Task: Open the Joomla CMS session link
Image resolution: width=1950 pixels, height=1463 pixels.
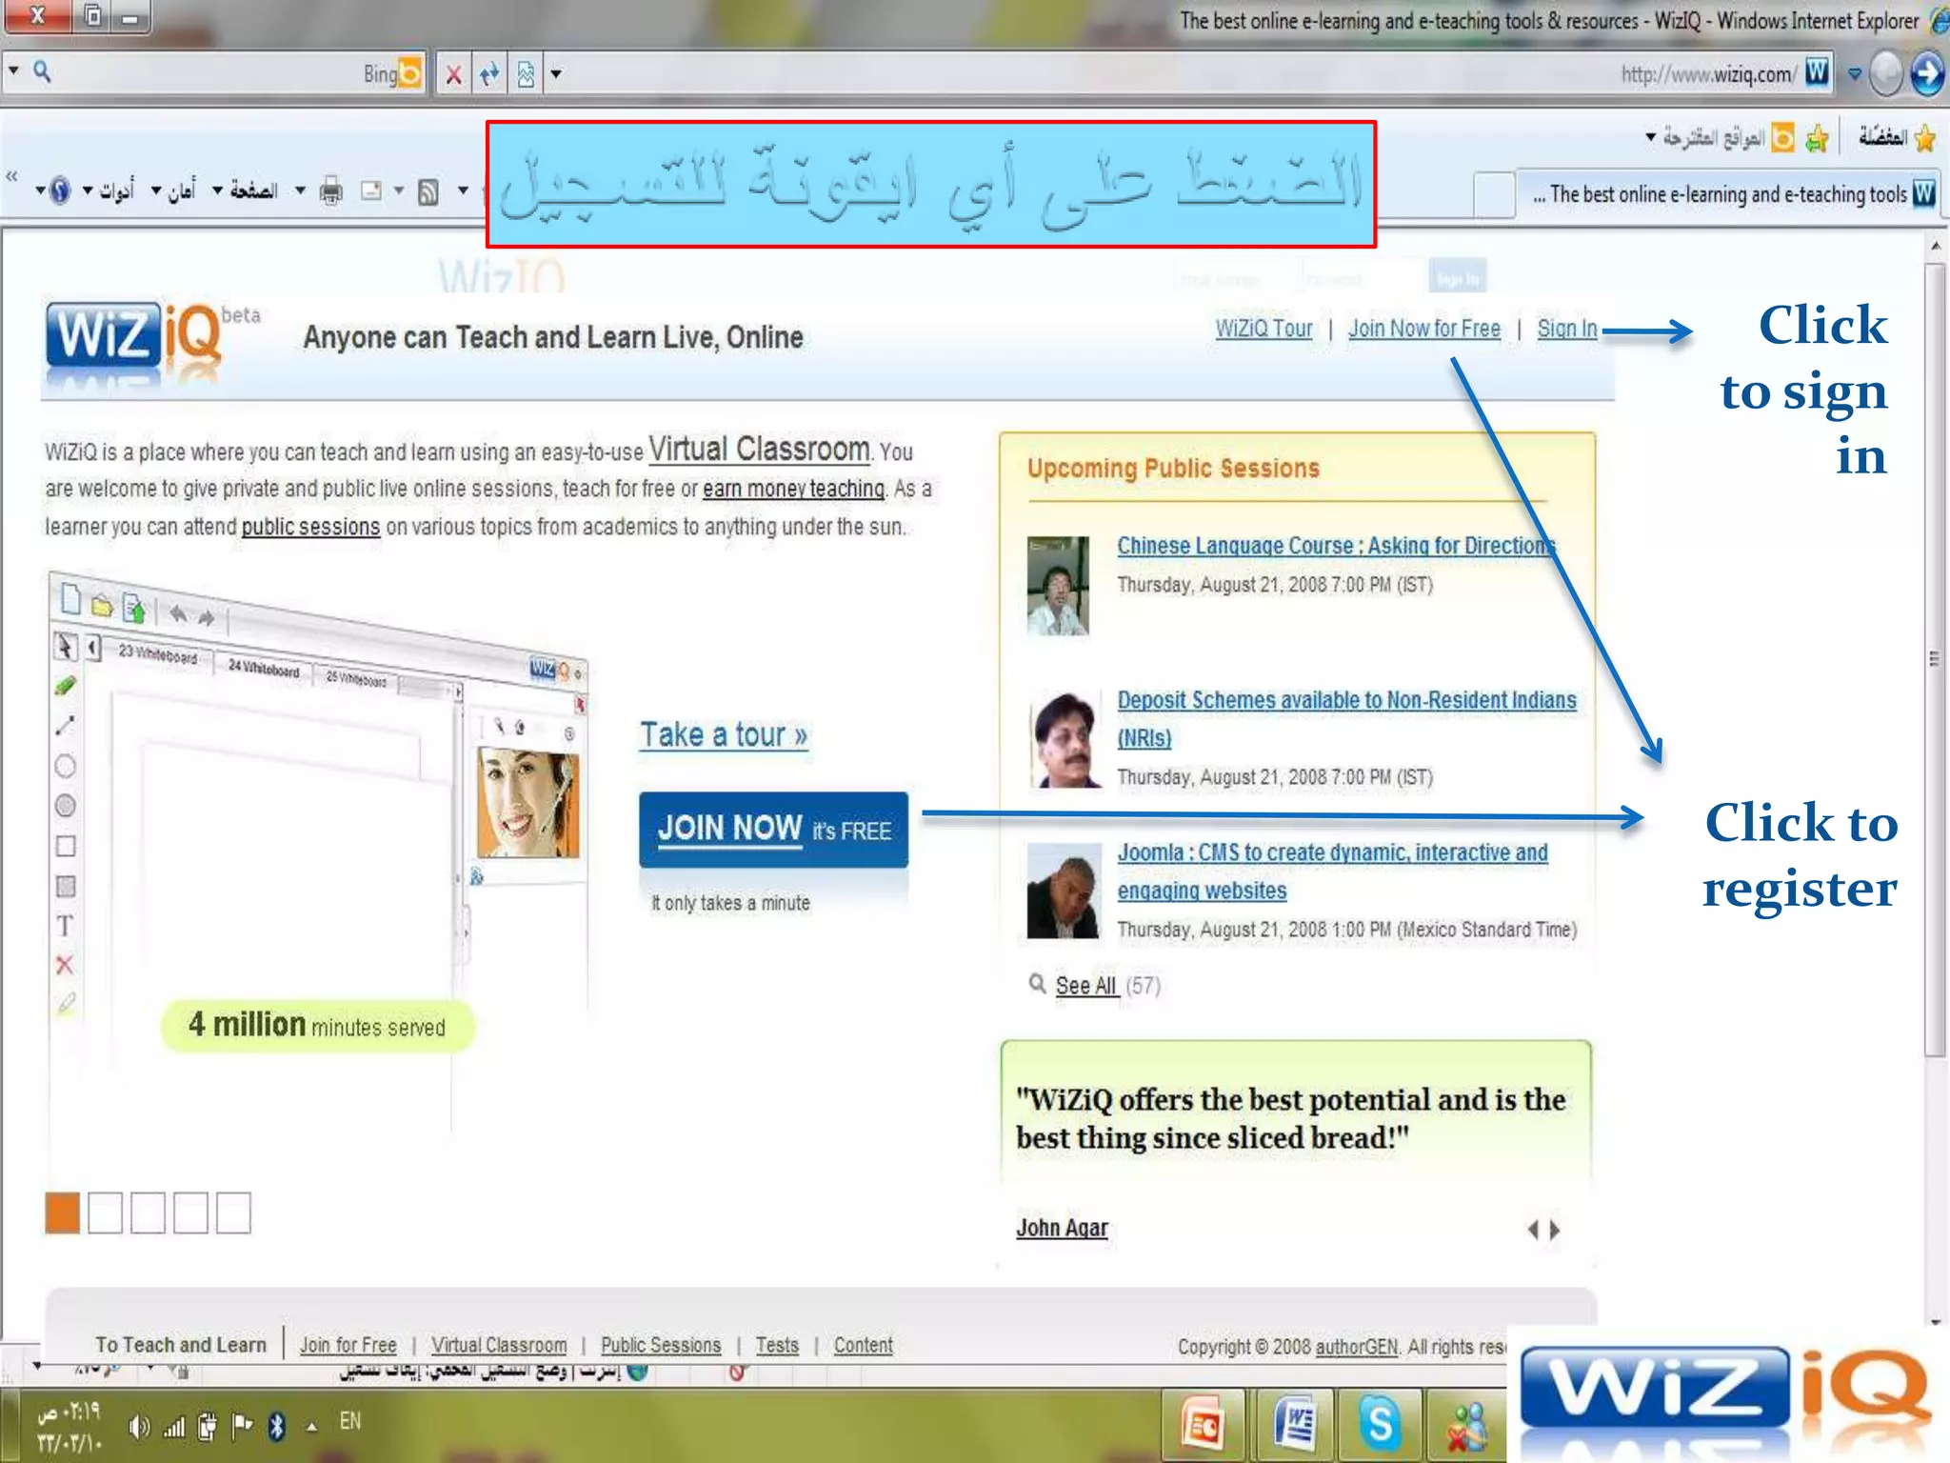Action: click(1332, 871)
